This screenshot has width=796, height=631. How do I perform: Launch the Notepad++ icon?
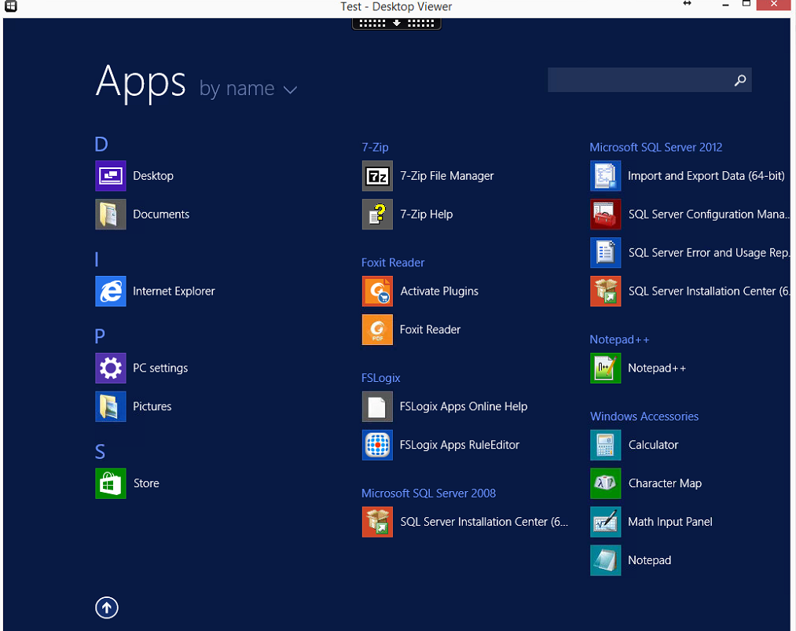(x=606, y=368)
